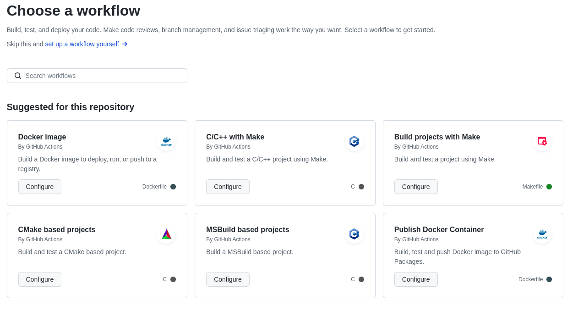Screen dimensions: 578x311
Task: Click description Build a MSBuild based project
Action: 250,252
